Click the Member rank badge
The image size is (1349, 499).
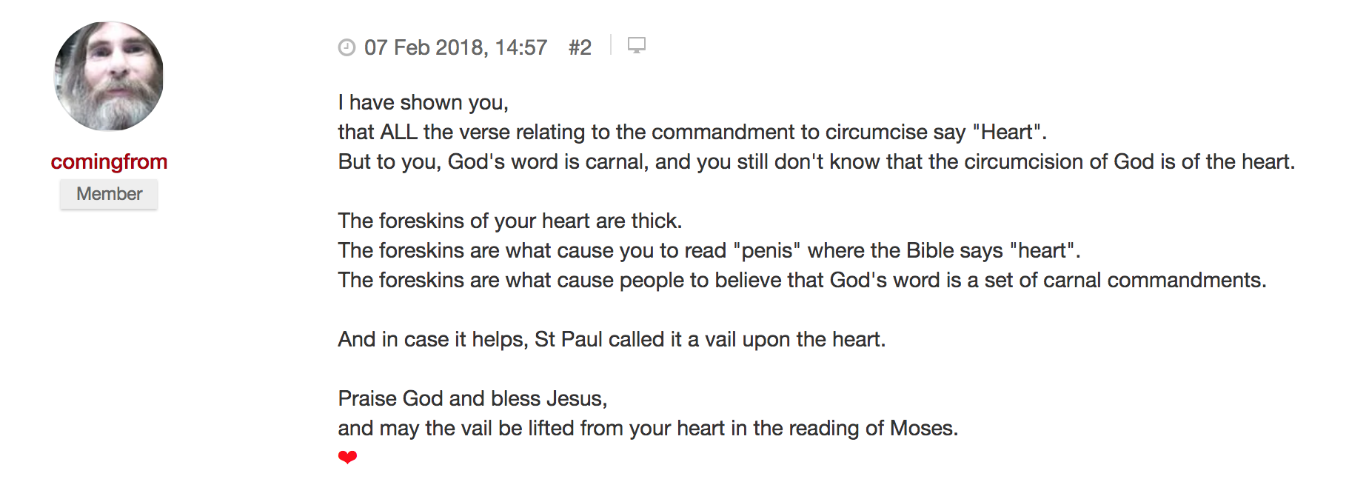point(109,194)
